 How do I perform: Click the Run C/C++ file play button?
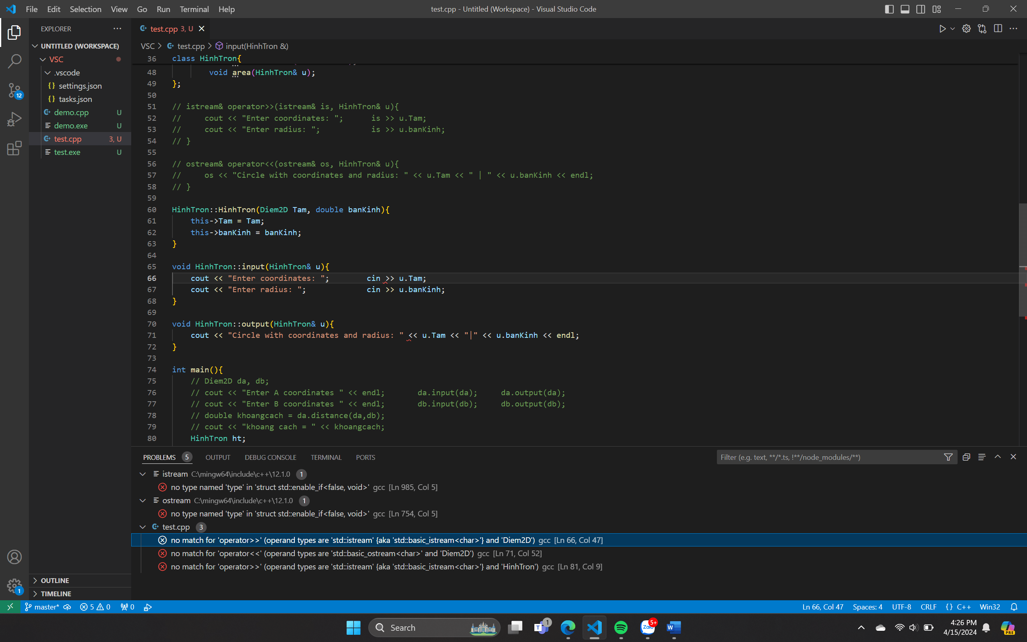pyautogui.click(x=942, y=29)
